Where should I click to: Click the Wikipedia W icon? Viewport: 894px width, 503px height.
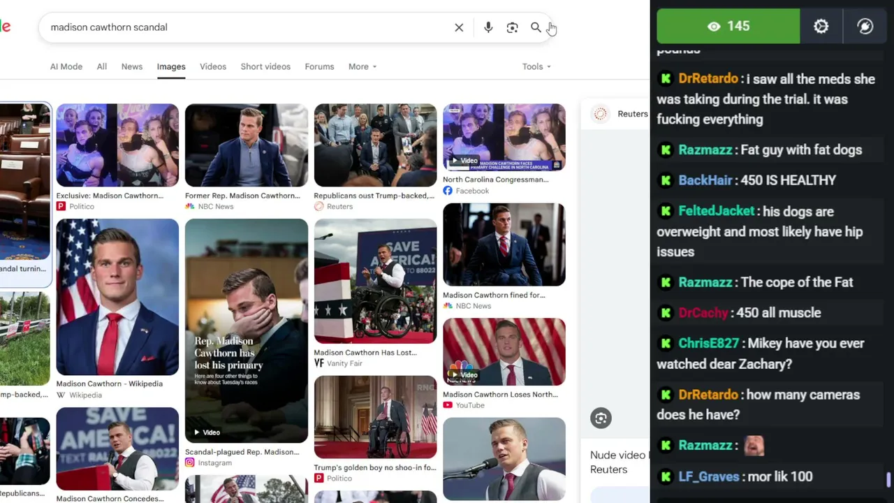click(61, 395)
